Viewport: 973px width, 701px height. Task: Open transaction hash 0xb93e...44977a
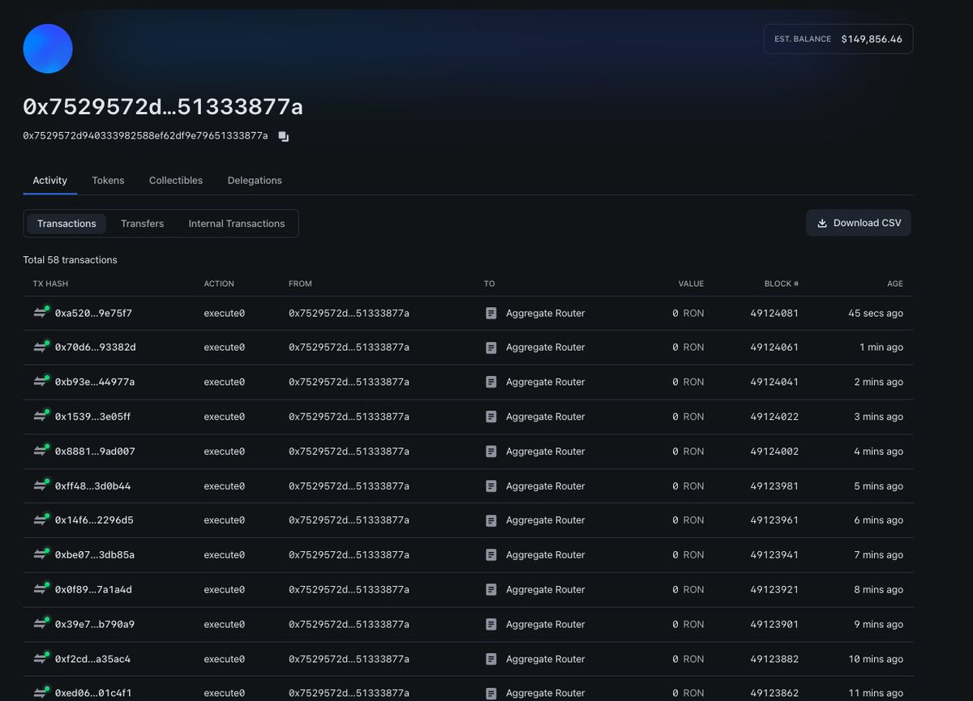[95, 383]
